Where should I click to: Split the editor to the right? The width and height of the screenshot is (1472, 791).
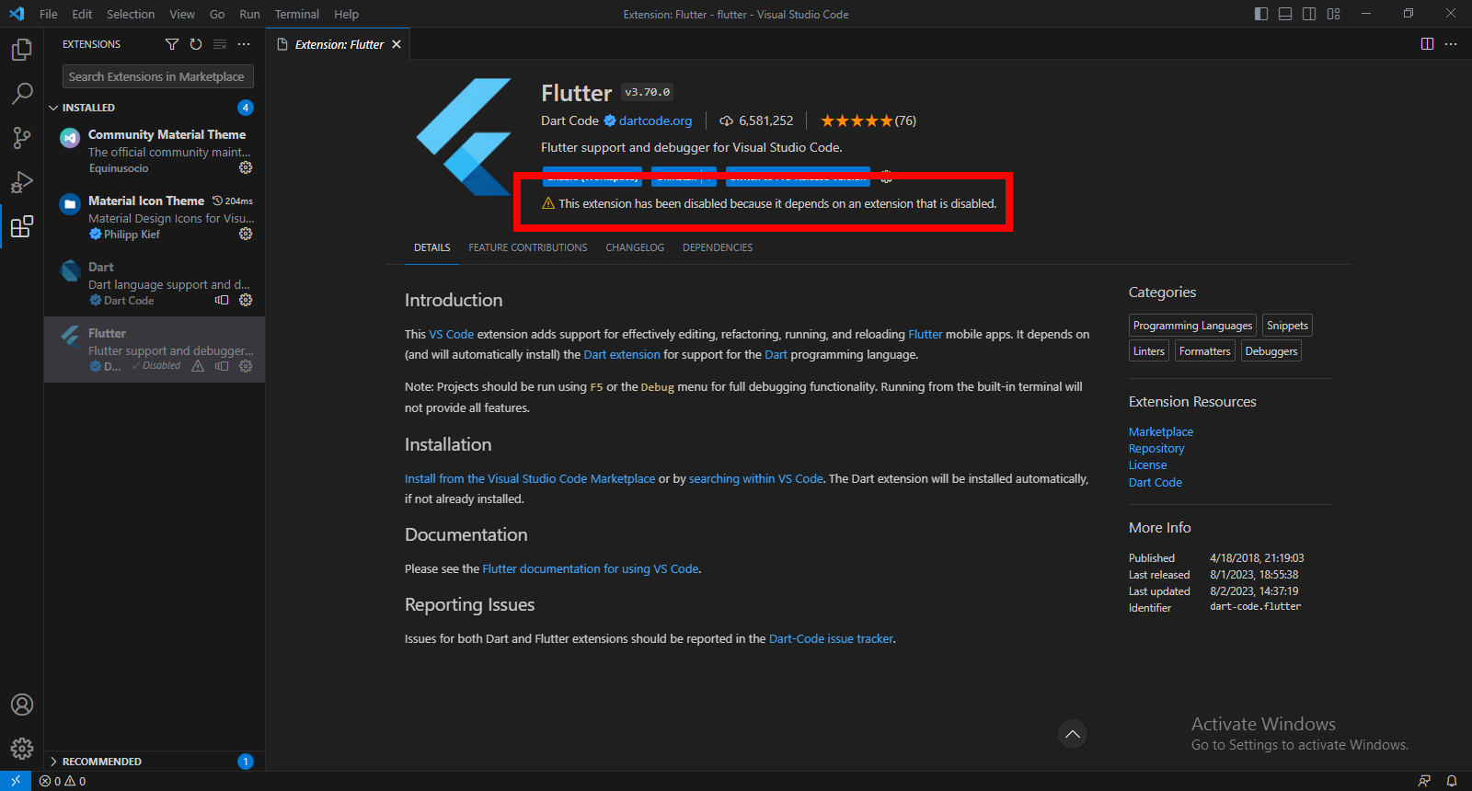tap(1427, 44)
